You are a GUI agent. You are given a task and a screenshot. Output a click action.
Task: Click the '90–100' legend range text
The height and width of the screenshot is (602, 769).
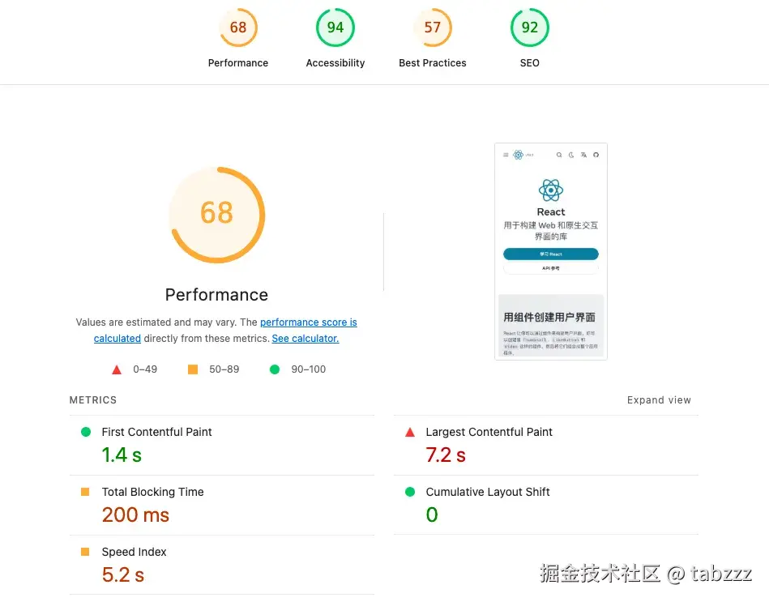pos(309,369)
